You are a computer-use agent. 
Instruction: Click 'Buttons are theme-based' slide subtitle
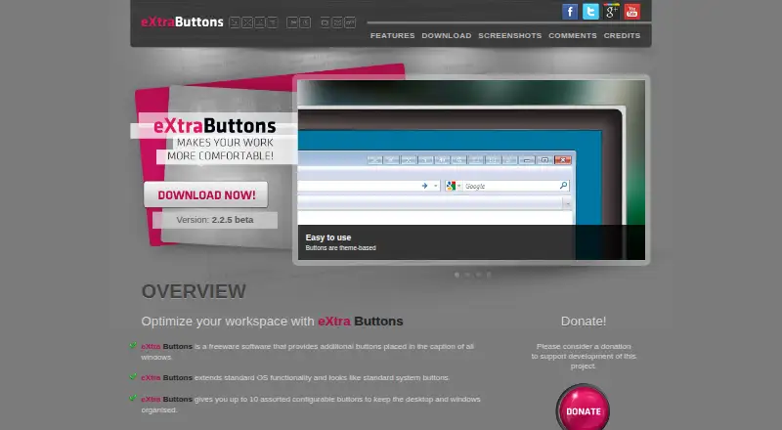coord(340,248)
